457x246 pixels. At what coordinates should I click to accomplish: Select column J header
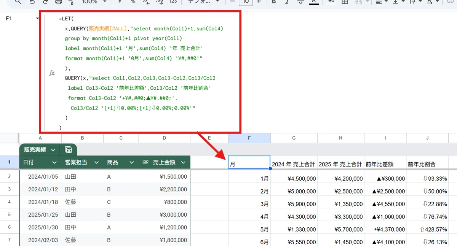428,138
